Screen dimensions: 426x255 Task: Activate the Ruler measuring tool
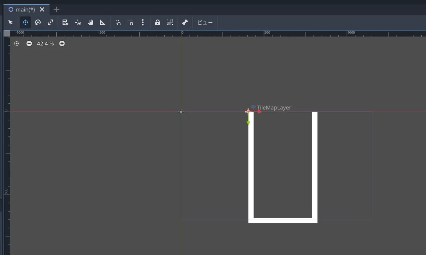click(x=103, y=23)
